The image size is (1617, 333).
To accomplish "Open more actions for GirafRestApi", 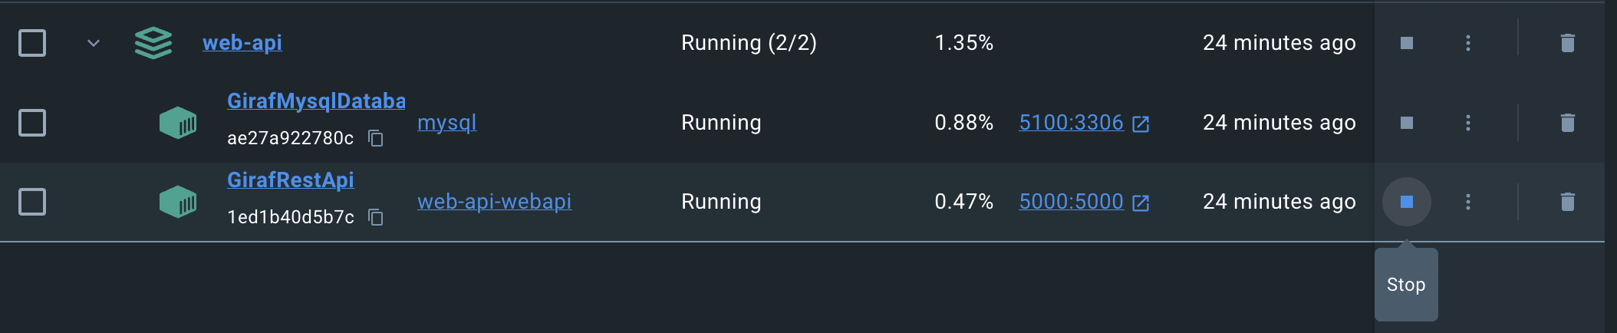I will 1467,202.
